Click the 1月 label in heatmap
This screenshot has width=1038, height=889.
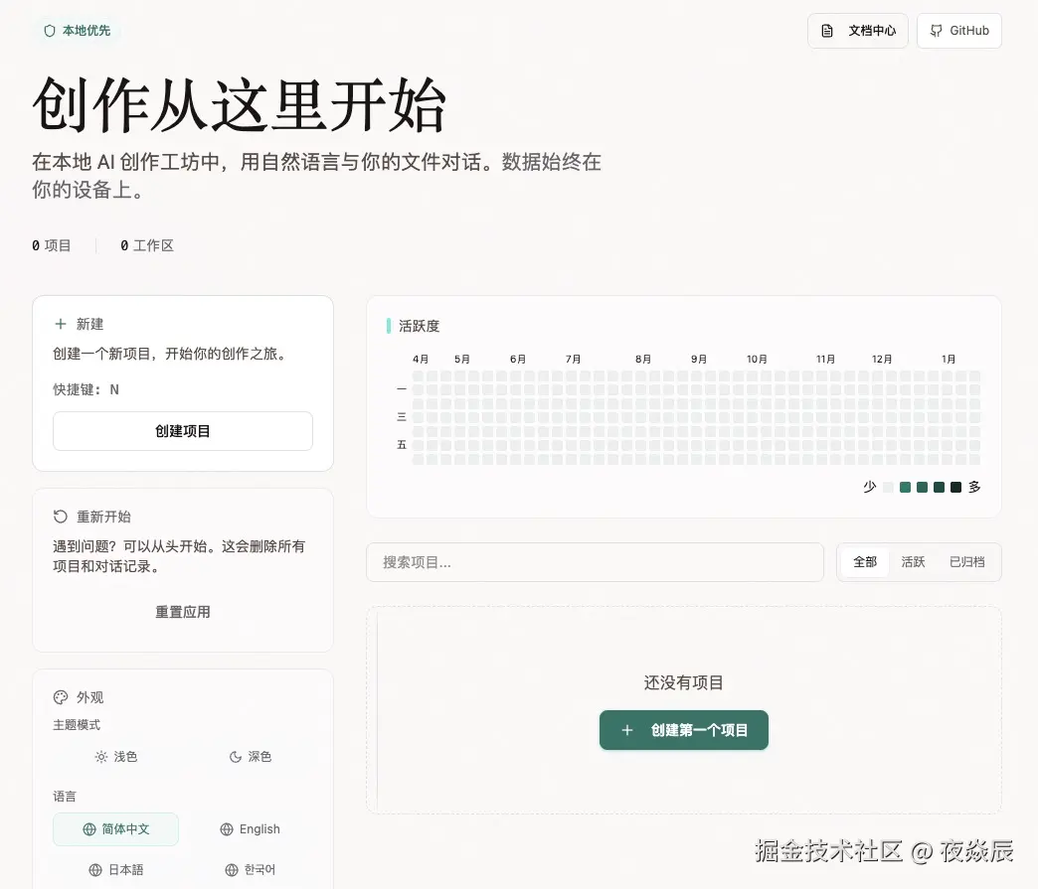949,360
